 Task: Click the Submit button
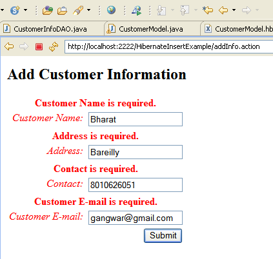(x=163, y=236)
